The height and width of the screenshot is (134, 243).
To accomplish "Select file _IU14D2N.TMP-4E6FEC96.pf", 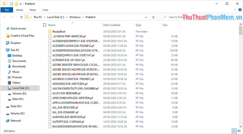I will [69, 37].
